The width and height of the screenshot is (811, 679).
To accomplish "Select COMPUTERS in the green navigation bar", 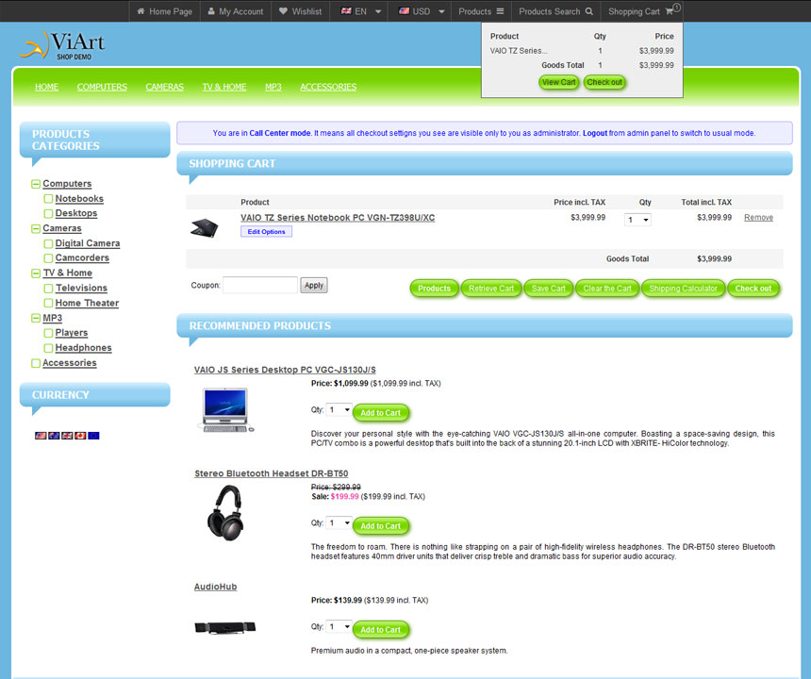I will tap(102, 87).
